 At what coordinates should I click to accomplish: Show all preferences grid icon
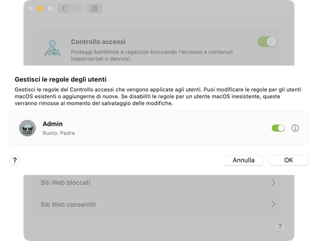coord(94,8)
